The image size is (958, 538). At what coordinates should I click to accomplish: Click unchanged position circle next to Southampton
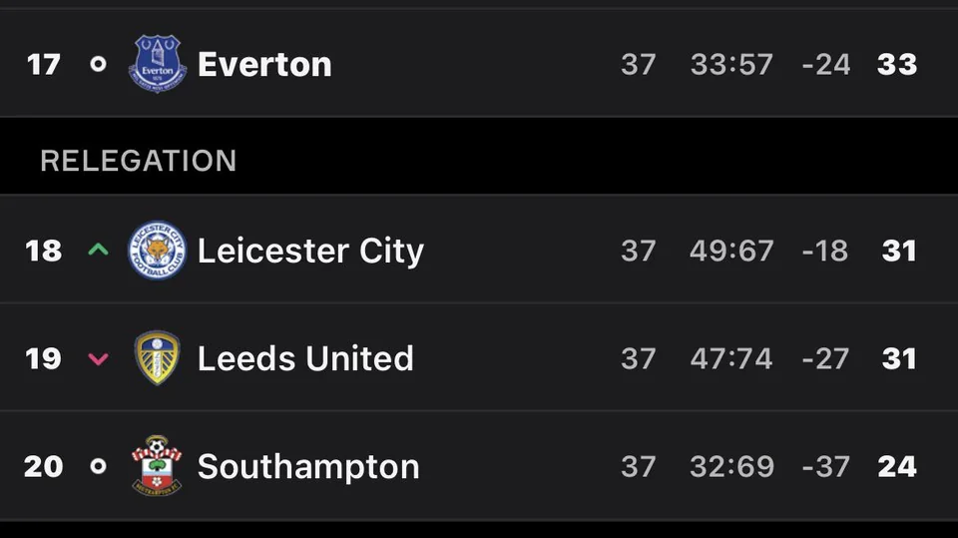98,466
